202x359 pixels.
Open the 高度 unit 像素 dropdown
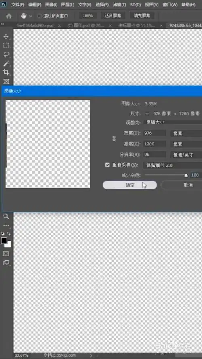186,144
